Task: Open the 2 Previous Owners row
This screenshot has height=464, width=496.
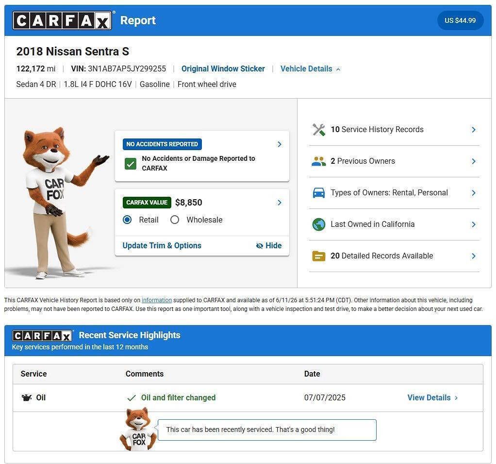Action: point(394,161)
